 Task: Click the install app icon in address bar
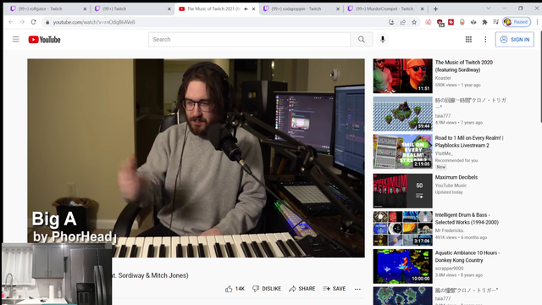coord(391,22)
